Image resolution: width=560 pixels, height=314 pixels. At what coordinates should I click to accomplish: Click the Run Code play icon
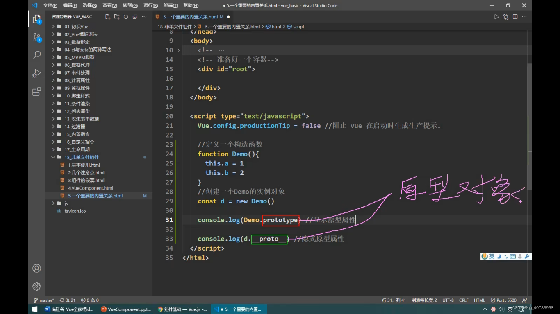(x=496, y=17)
